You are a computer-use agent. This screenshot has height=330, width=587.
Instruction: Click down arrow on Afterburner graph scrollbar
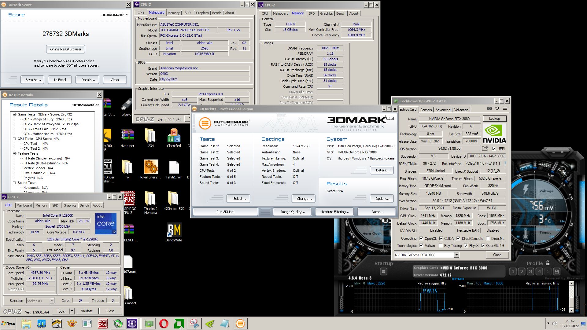pos(571,310)
